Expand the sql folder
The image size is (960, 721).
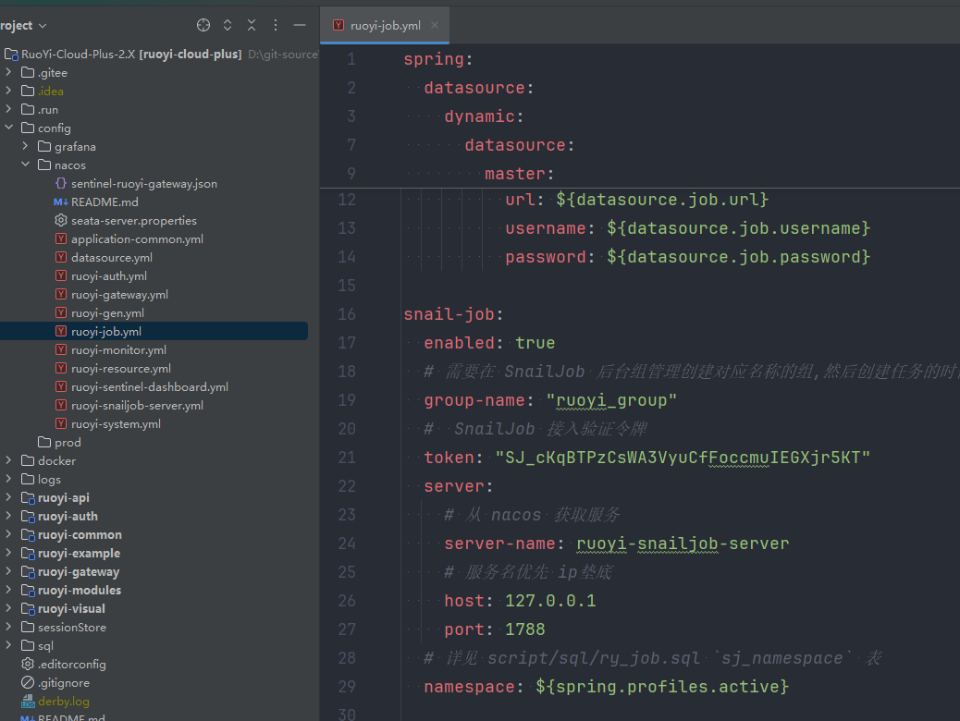coord(8,645)
